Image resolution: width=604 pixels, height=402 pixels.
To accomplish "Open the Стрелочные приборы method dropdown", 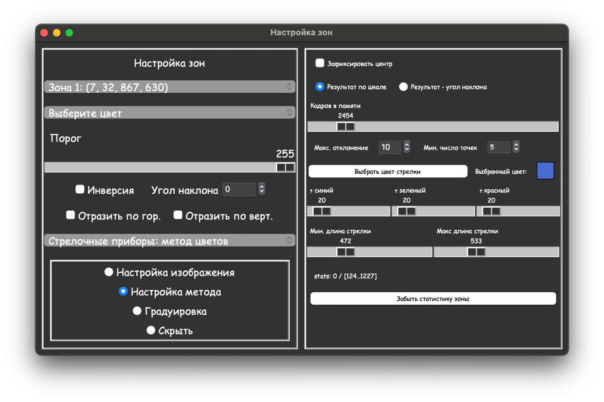I will (x=169, y=241).
